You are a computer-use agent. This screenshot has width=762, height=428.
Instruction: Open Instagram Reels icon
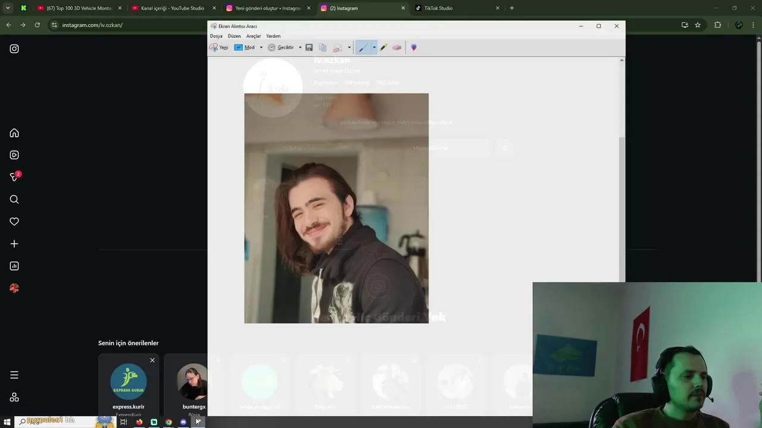coord(14,155)
